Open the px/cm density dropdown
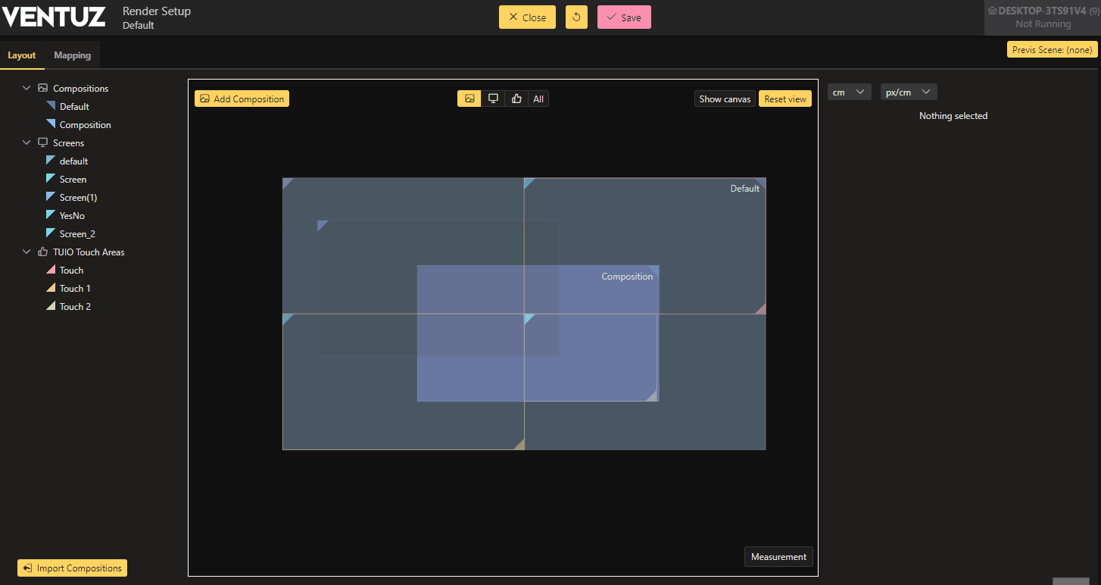1101x585 pixels. pos(908,92)
